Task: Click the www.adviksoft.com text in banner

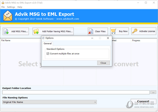Action: (x=68, y=19)
